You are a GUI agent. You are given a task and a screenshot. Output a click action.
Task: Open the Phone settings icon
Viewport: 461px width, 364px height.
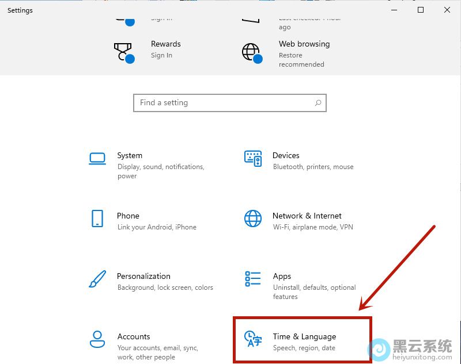pyautogui.click(x=97, y=219)
